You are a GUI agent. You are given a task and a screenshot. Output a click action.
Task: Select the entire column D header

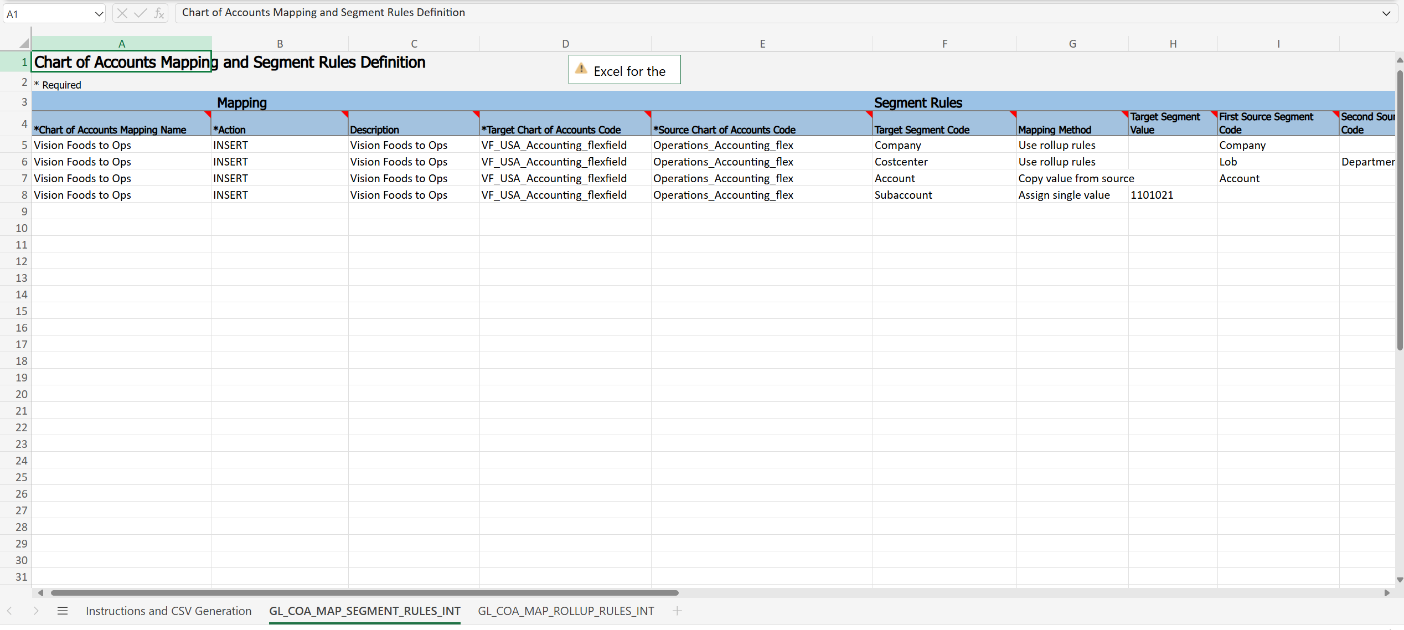[x=565, y=43]
